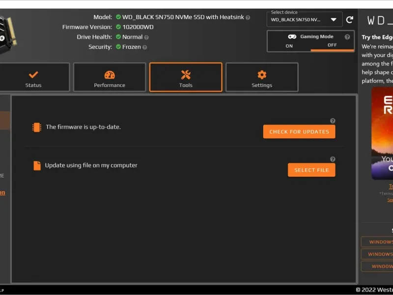The image size is (393, 295).
Task: Click the firmware chip icon
Action: click(36, 127)
